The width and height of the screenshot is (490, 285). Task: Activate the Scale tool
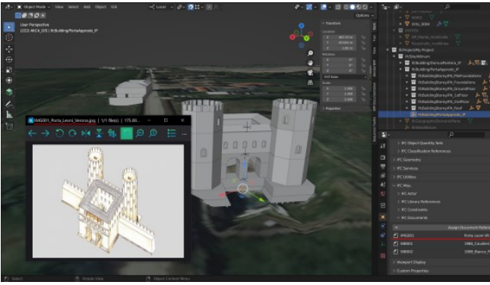tap(9, 70)
